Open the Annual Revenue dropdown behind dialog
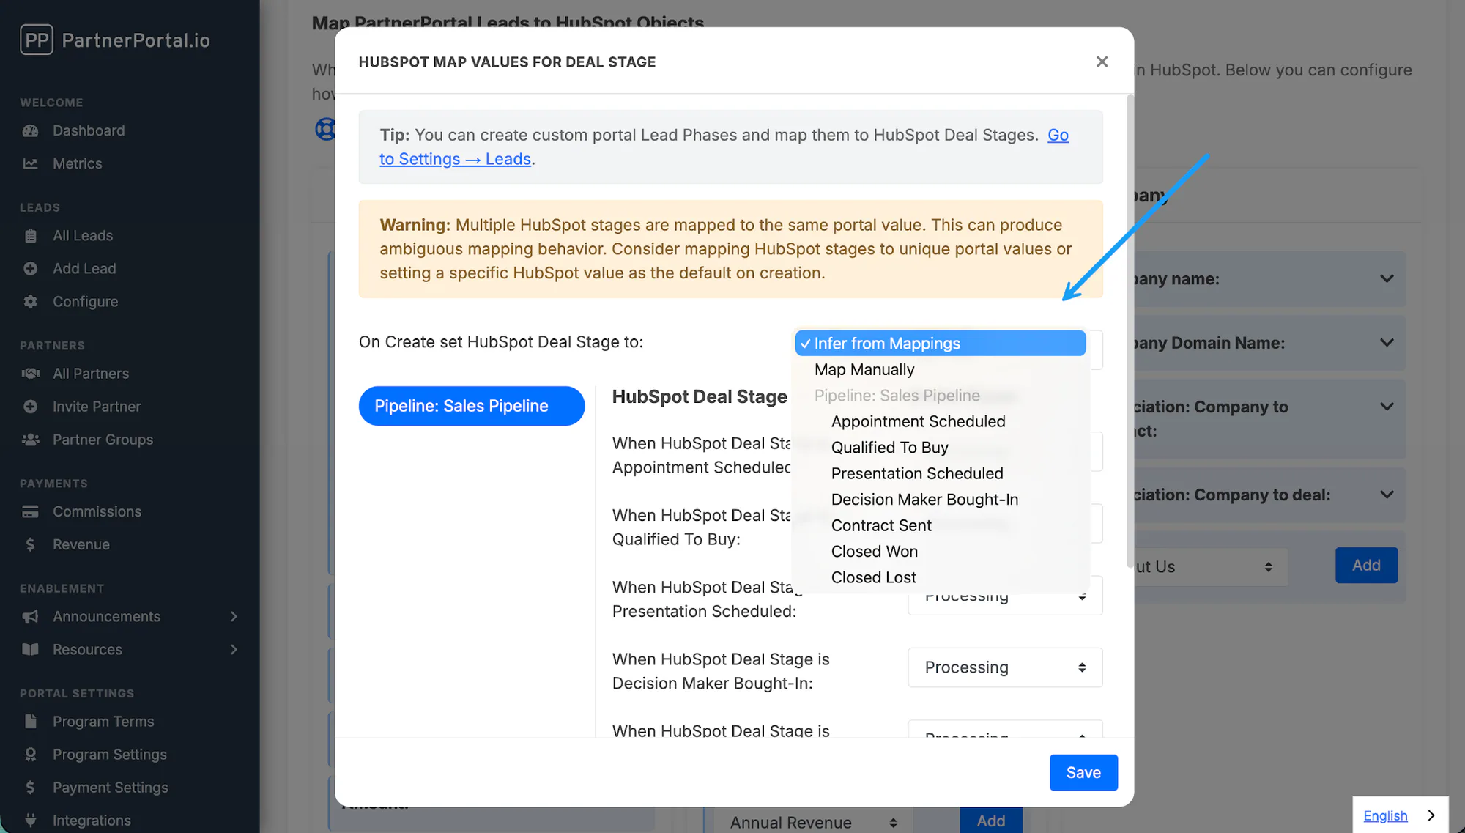1465x833 pixels. (x=813, y=822)
